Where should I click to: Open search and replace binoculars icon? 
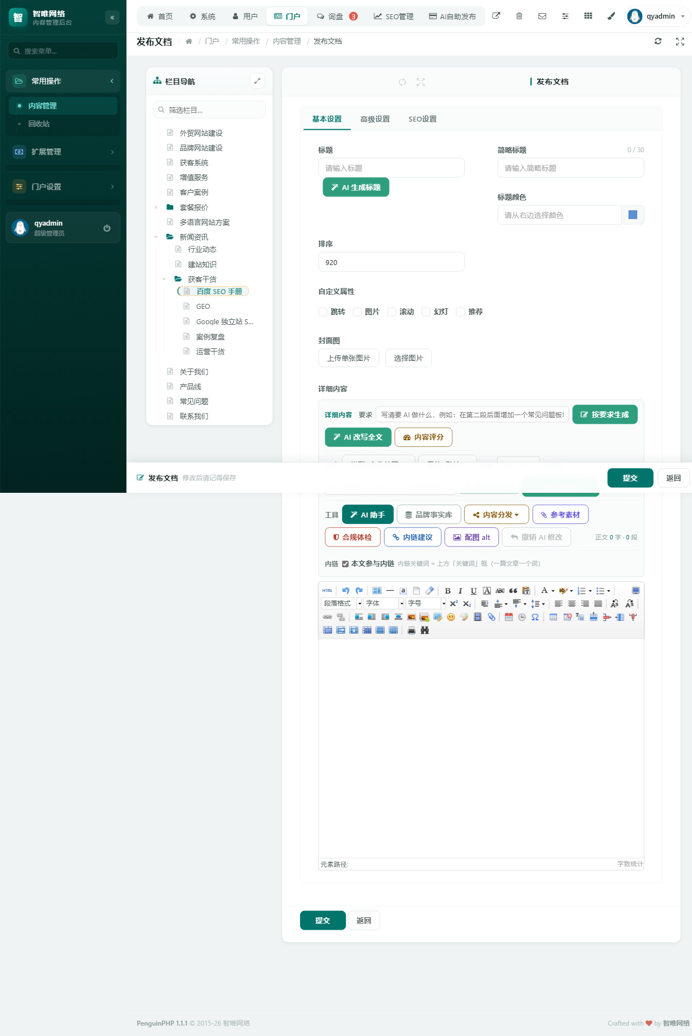(425, 630)
